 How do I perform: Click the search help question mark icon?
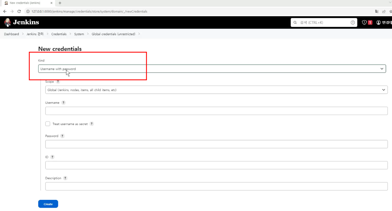353,23
